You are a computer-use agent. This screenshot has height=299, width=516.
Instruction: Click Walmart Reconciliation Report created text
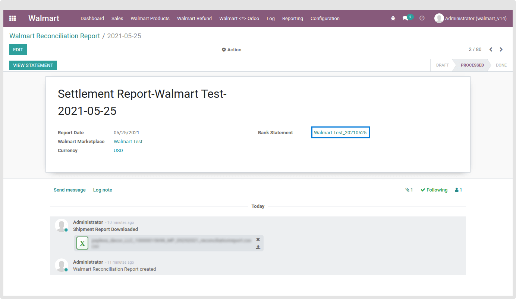click(x=114, y=269)
